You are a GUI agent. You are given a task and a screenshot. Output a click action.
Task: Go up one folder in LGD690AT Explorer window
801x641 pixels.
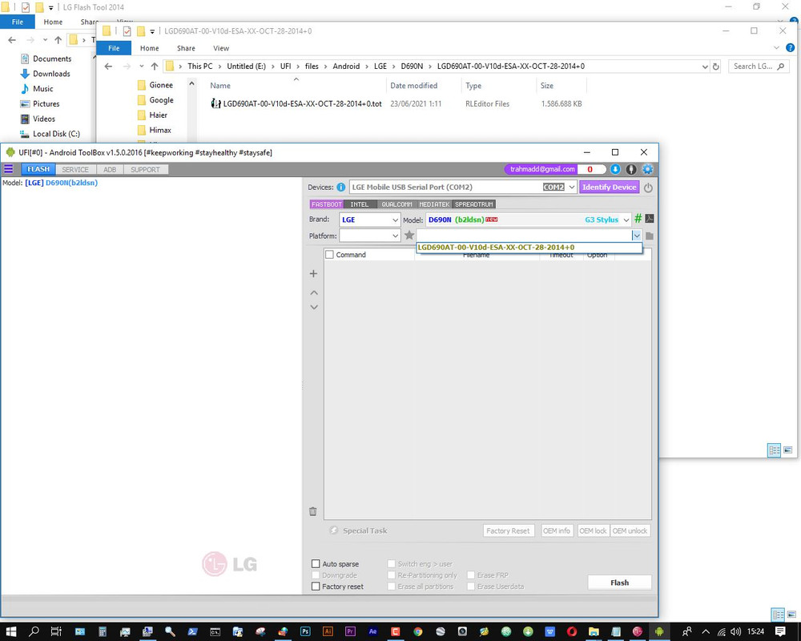(x=155, y=67)
